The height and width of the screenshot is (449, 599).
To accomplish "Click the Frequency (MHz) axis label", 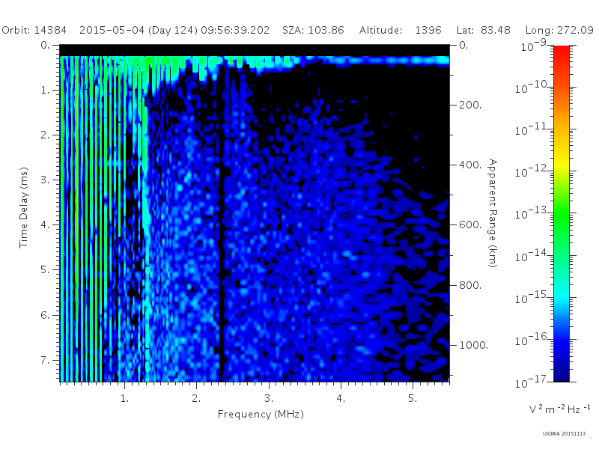I will (x=261, y=415).
